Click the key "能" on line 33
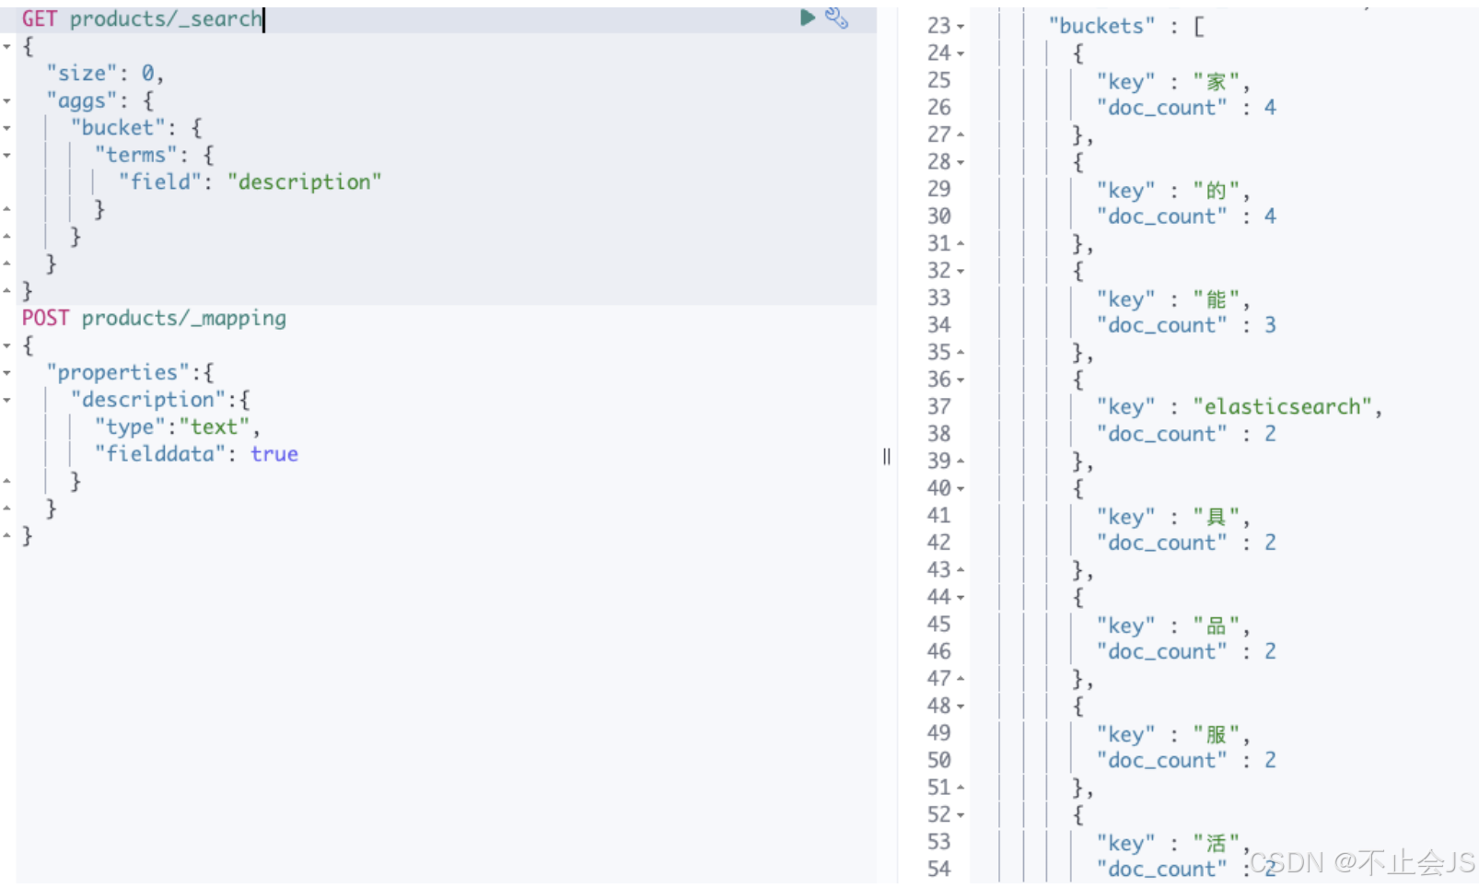 (1216, 298)
